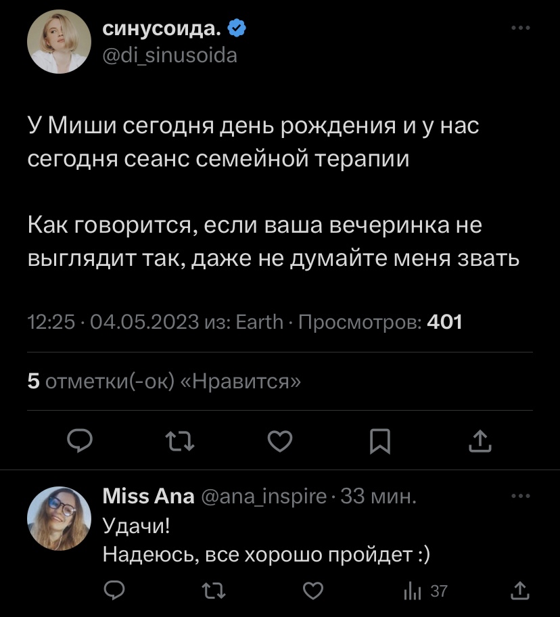
Task: Click the blue verified badge
Action: click(x=236, y=28)
